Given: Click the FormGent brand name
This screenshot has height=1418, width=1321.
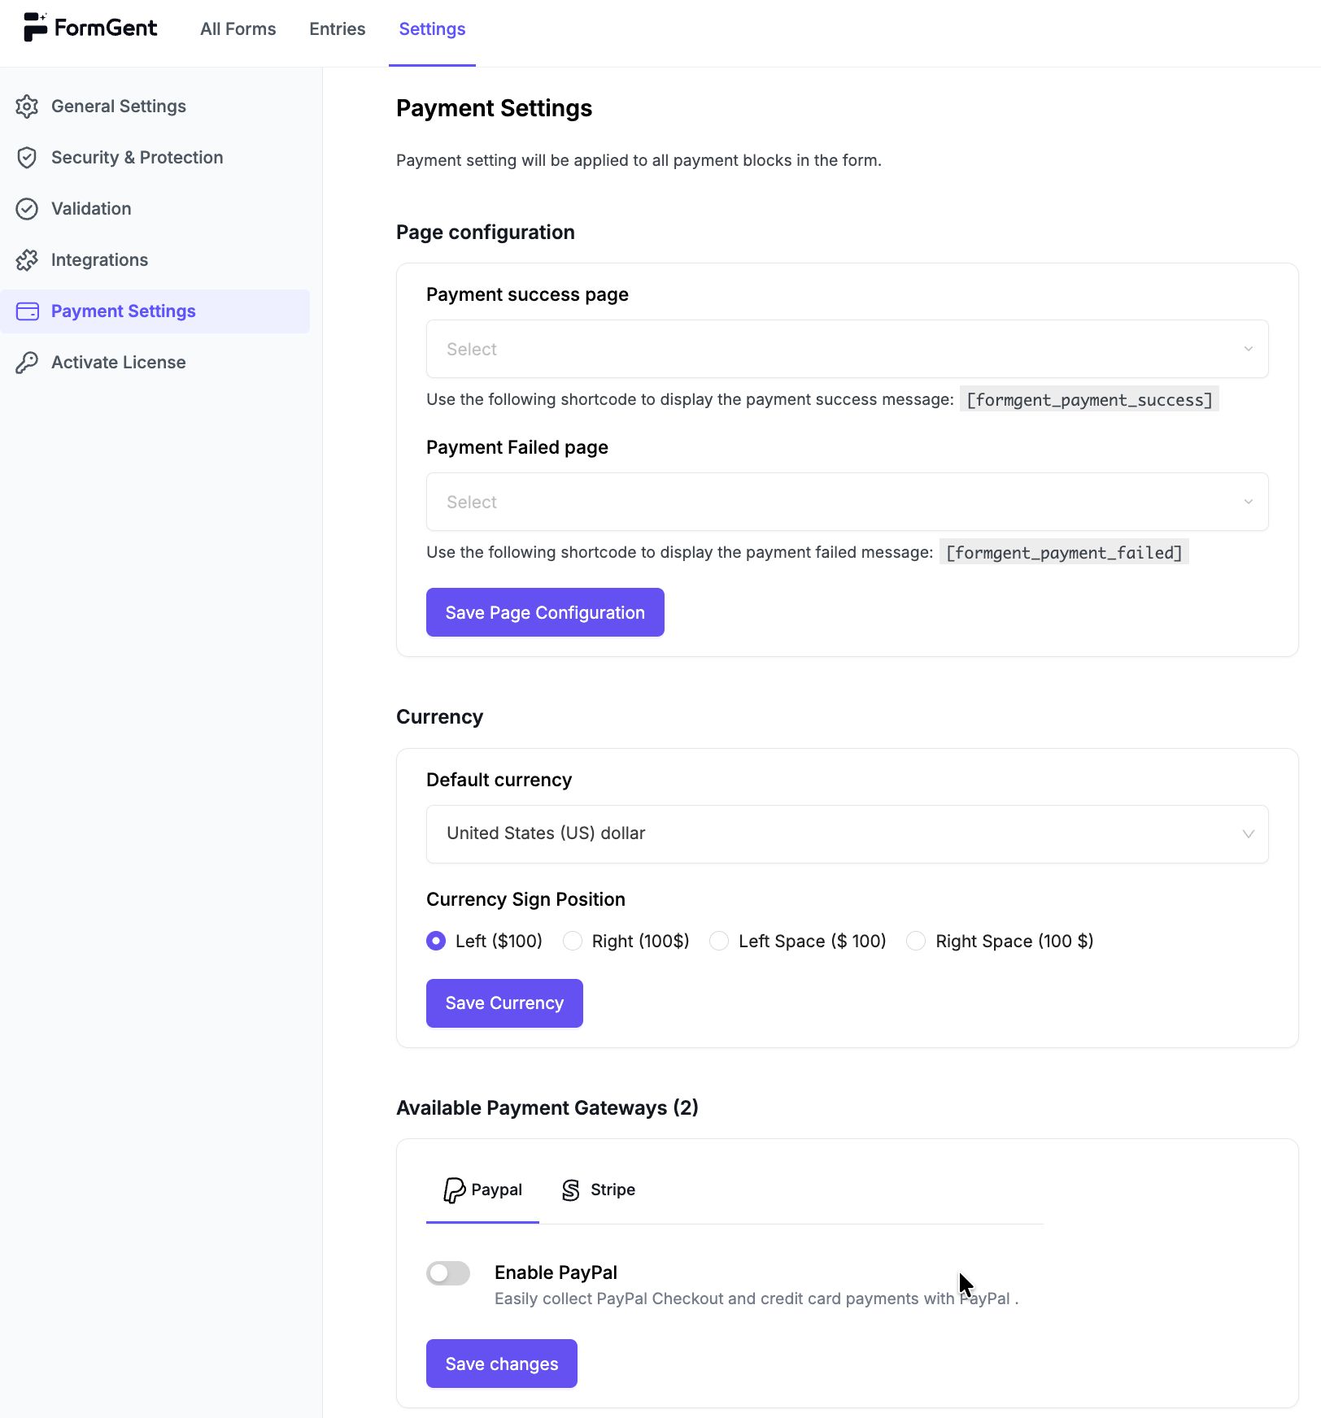Looking at the screenshot, I should tap(106, 28).
